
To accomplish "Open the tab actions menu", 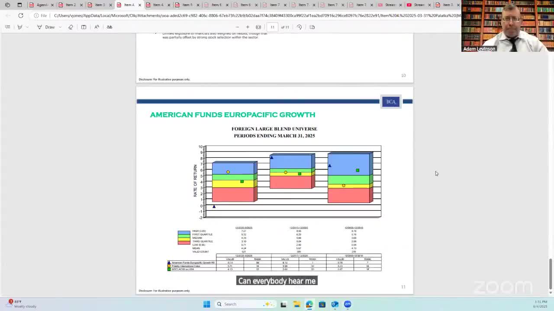I will pyautogui.click(x=19, y=5).
